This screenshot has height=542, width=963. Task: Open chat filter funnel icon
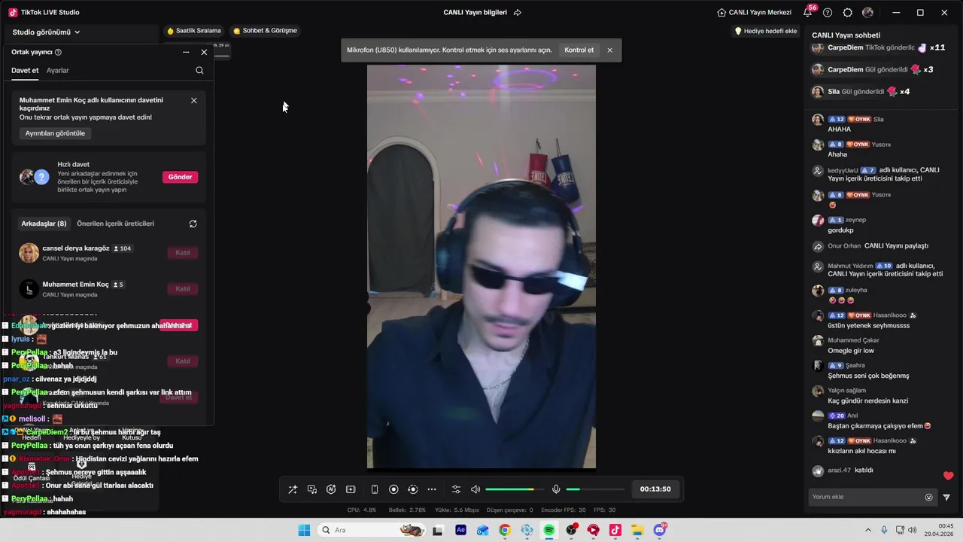pyautogui.click(x=946, y=497)
